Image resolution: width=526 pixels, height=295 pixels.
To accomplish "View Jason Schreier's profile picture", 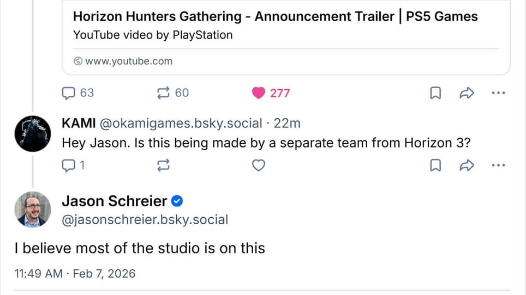I will pos(33,210).
